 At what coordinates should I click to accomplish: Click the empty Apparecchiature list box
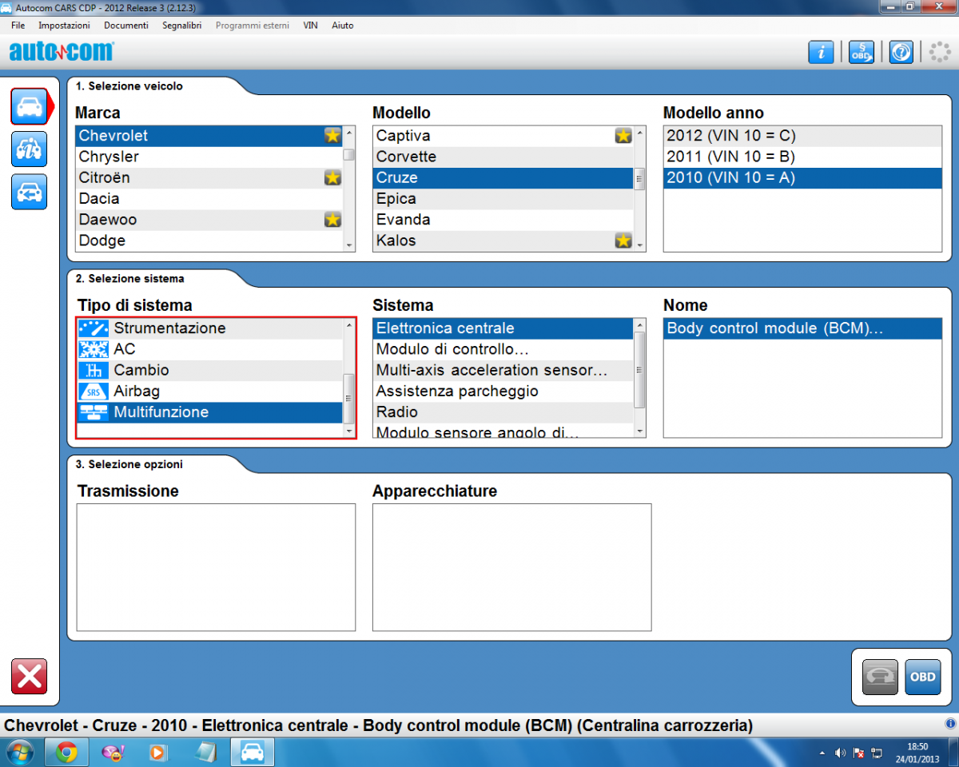pos(512,567)
